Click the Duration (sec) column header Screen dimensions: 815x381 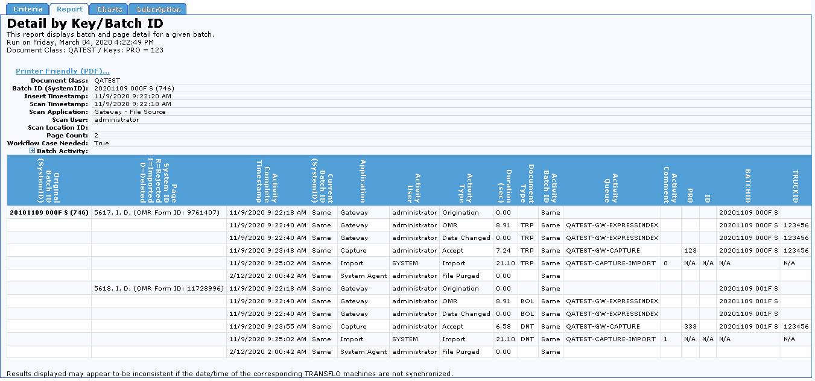coord(505,180)
